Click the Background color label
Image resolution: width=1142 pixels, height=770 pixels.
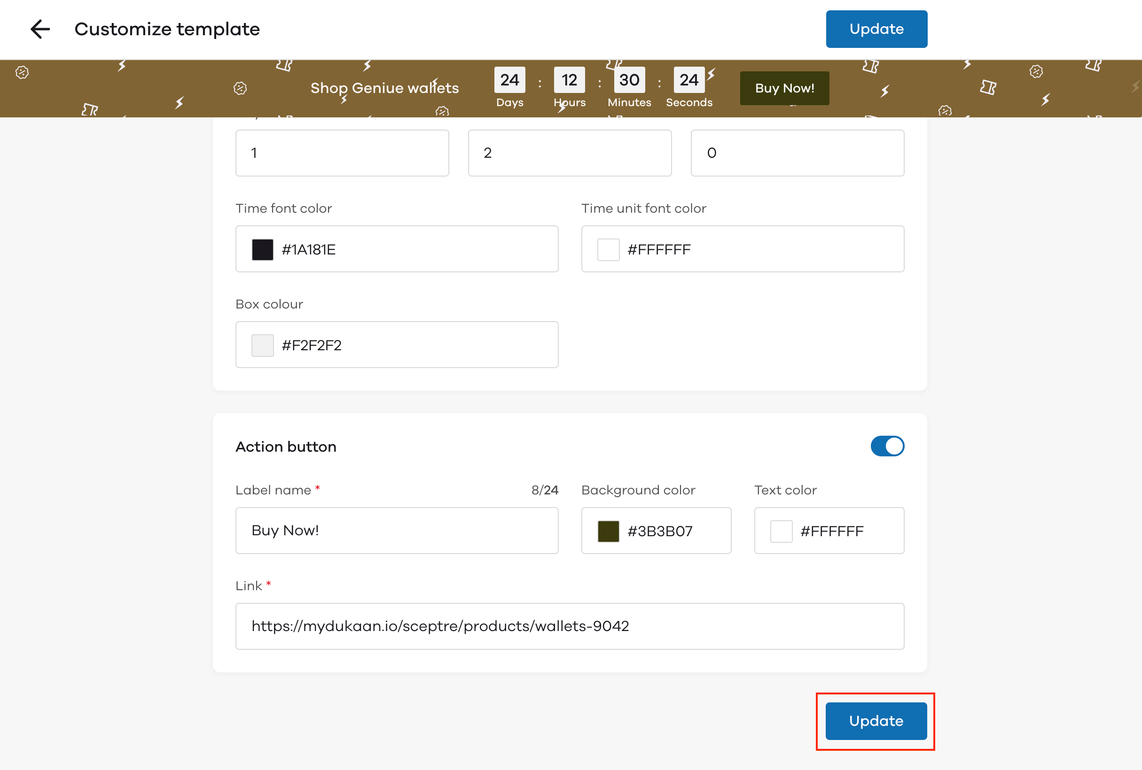tap(638, 490)
